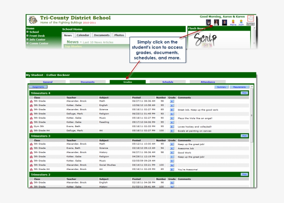The width and height of the screenshot is (284, 203).
Task: Click the grades panel scrollbar up arrow
Action: click(x=252, y=87)
